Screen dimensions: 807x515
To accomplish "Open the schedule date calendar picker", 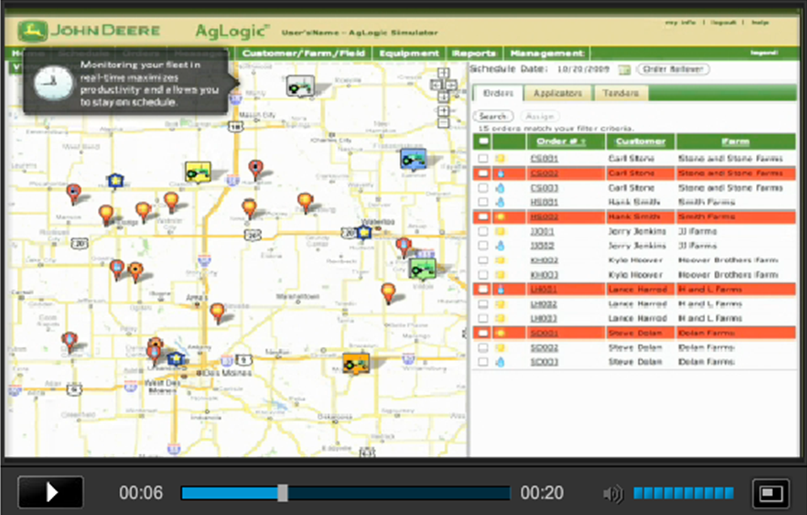I will 623,69.
